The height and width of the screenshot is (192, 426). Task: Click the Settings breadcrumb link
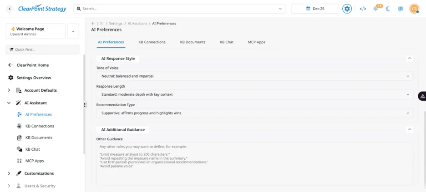[116, 24]
